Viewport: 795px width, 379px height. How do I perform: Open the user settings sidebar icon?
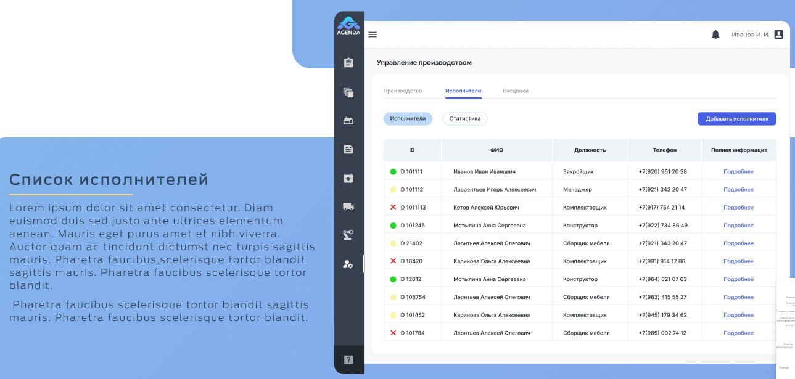[348, 264]
